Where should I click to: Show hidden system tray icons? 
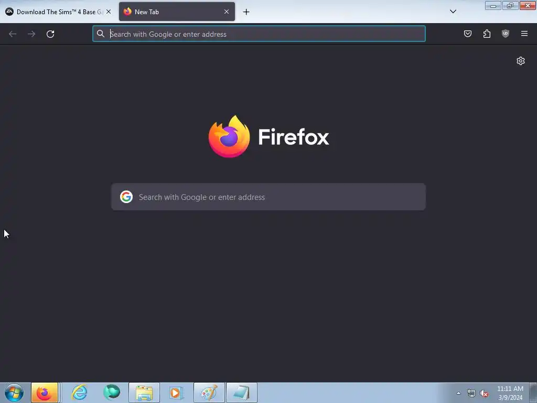point(458,393)
